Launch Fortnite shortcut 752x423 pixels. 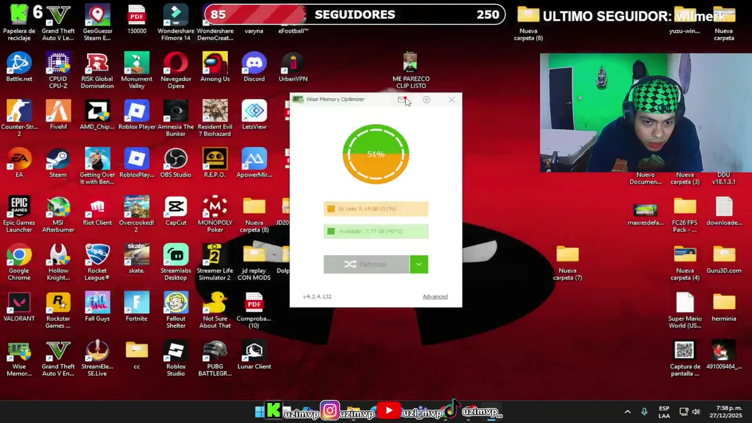click(x=137, y=307)
